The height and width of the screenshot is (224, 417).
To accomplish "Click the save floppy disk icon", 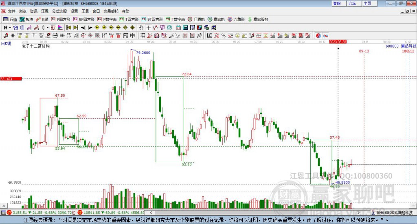I will tap(200, 28).
